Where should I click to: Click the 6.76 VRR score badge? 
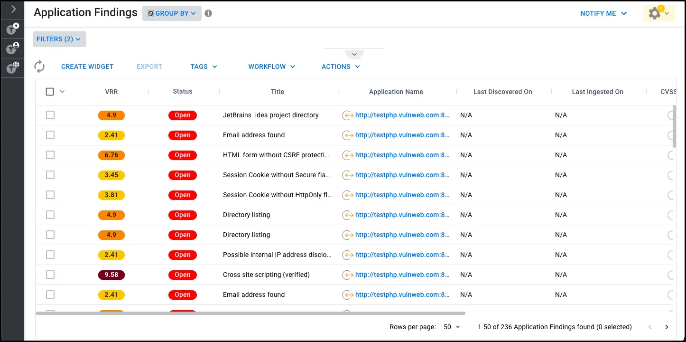[x=111, y=155]
